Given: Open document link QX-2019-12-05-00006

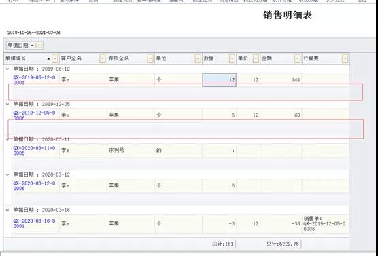Looking at the screenshot, I should 34,115.
